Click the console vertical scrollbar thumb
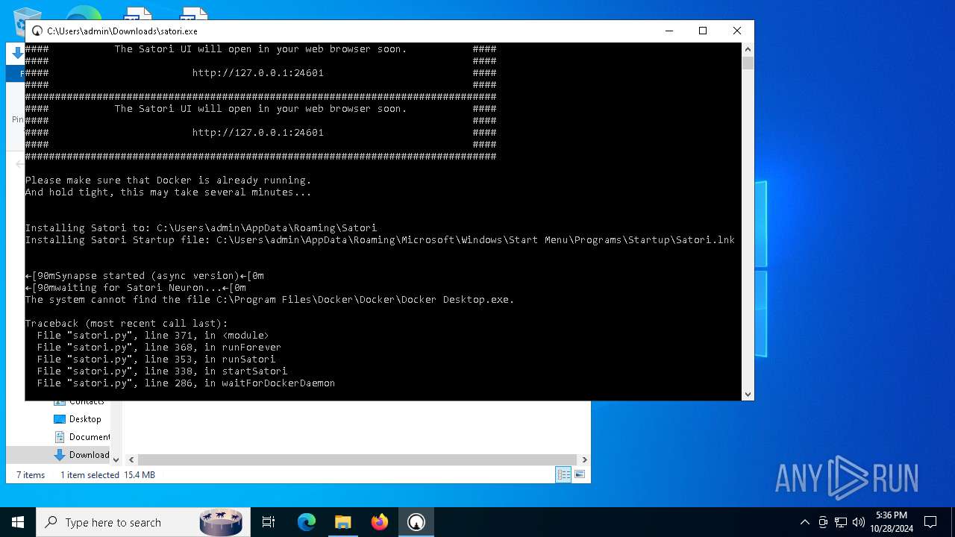This screenshot has width=955, height=537. (748, 63)
